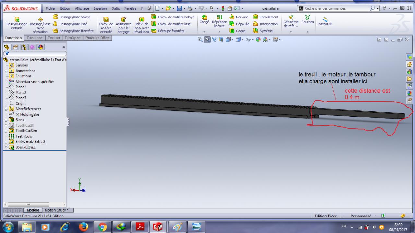Image resolution: width=415 pixels, height=233 pixels.
Task: Open Répétition linéaire dropdown arrow
Action: (219, 32)
